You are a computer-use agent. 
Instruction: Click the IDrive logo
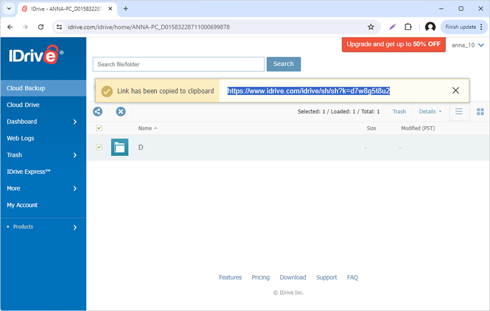(36, 54)
